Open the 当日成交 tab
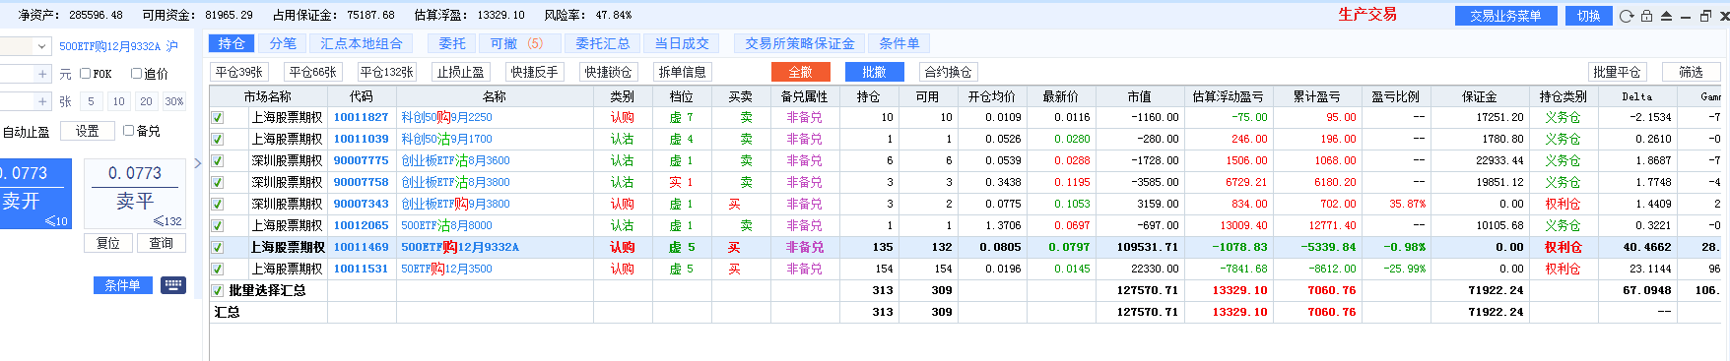This screenshot has height=361, width=1730. click(x=682, y=43)
